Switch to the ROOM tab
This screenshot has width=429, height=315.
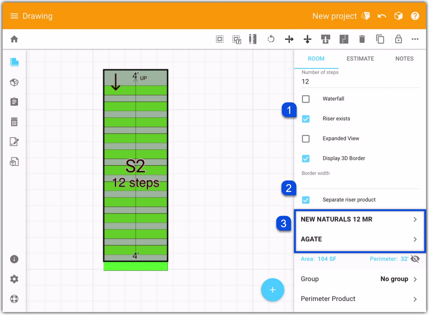(x=316, y=59)
